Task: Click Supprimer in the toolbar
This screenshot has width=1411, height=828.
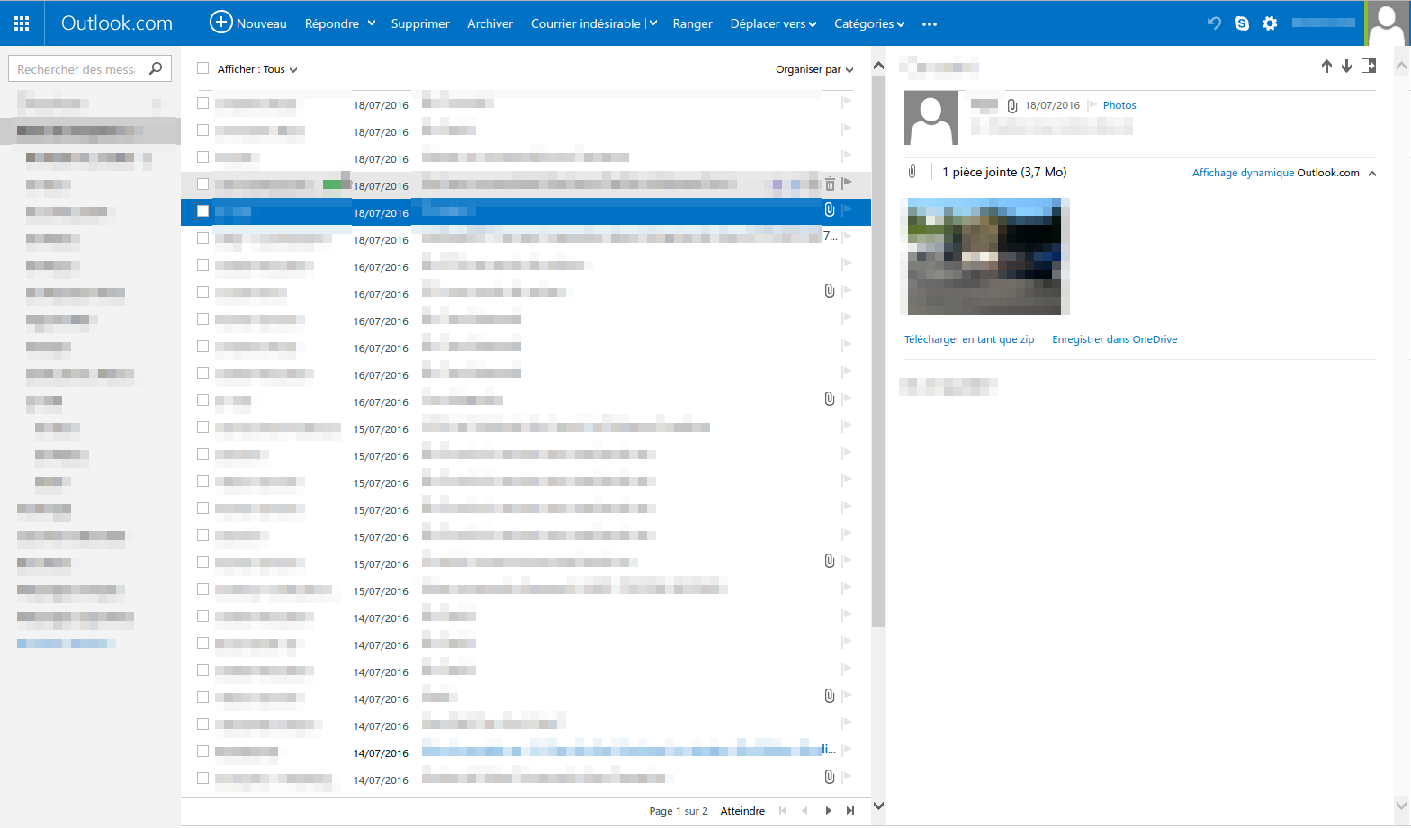Action: pos(420,23)
